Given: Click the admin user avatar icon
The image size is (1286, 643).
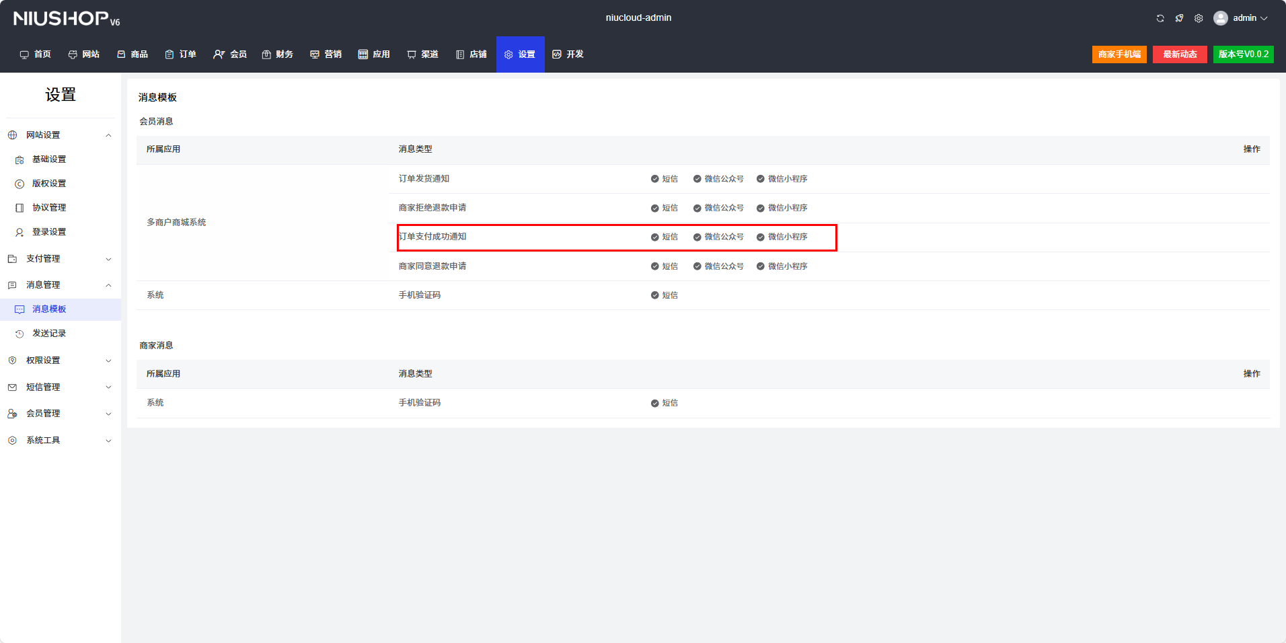Looking at the screenshot, I should 1220,18.
